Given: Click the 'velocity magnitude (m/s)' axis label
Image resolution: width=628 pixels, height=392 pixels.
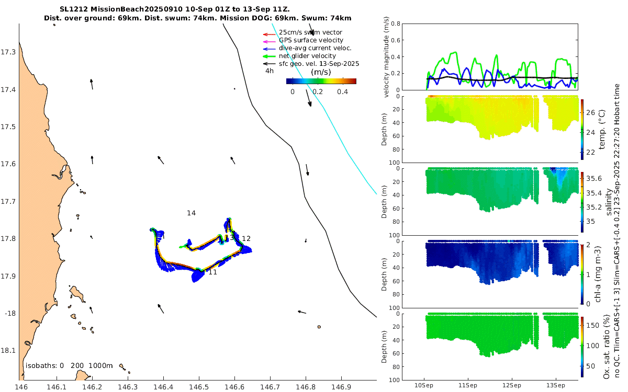Looking at the screenshot, I should [386, 57].
